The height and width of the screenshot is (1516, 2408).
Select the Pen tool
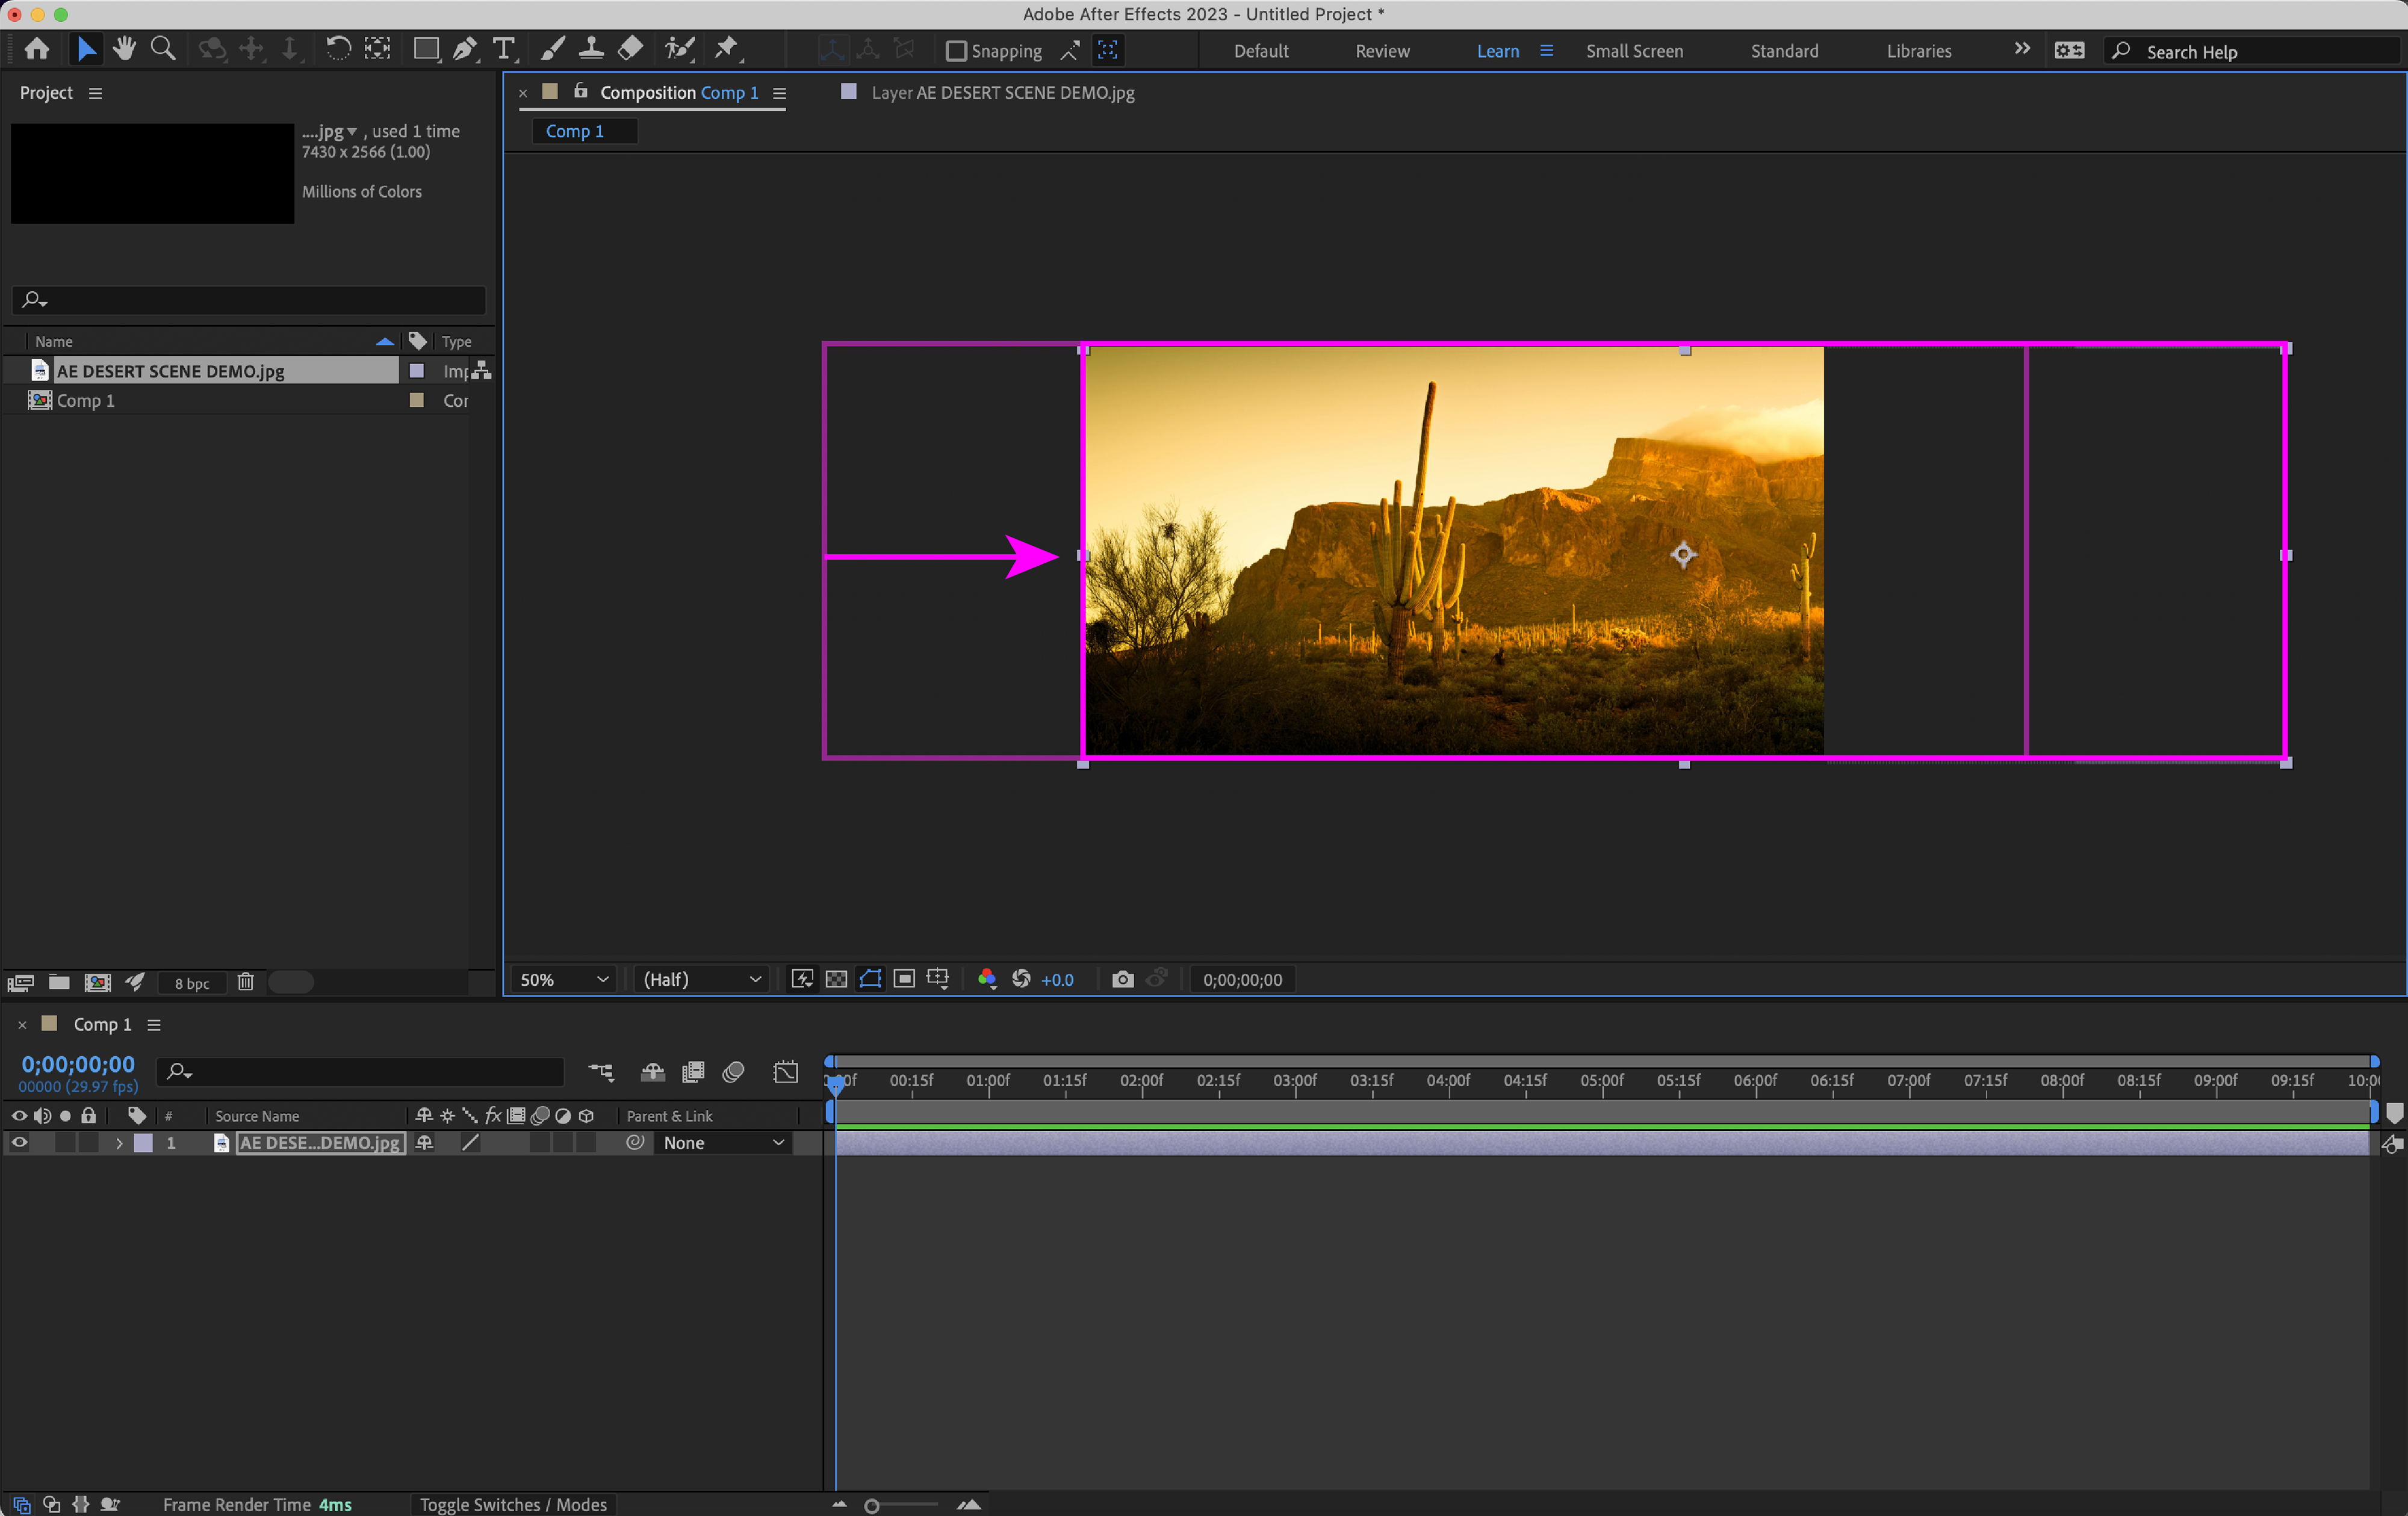pos(464,49)
